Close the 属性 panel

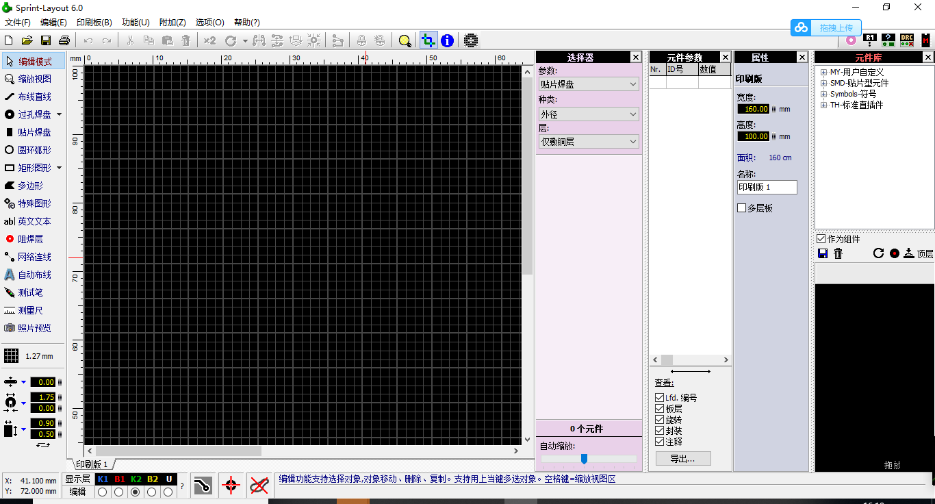click(802, 57)
